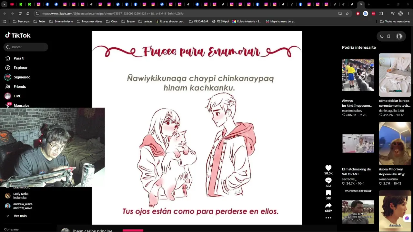
Task: Open comments via the speech bubble icon
Action: tap(328, 180)
